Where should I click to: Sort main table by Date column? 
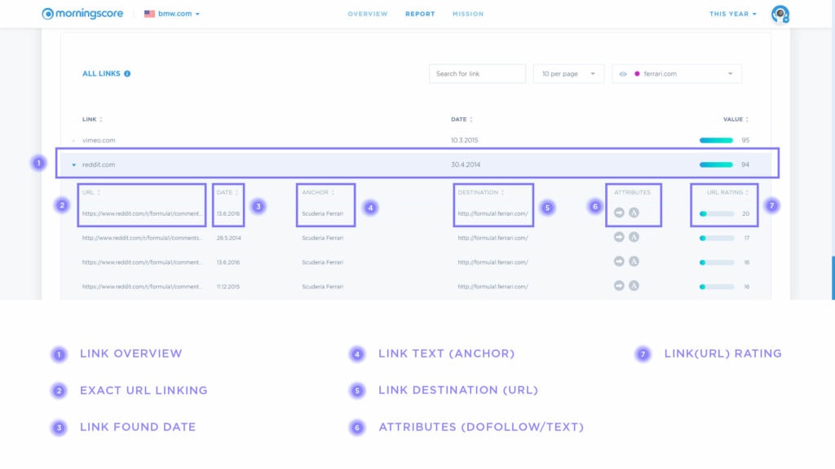coord(462,120)
